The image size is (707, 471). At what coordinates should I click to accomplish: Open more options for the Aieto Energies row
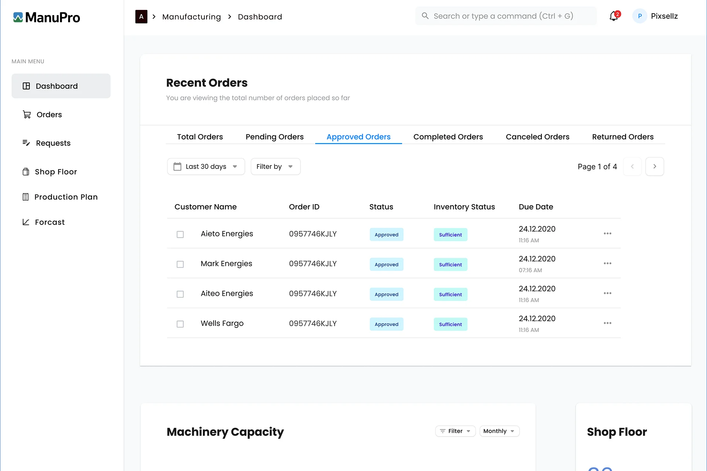(607, 234)
